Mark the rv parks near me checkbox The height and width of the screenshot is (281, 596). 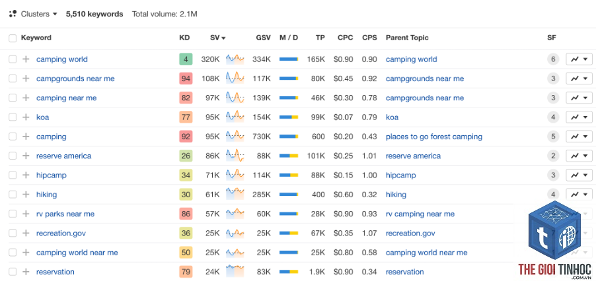13,214
